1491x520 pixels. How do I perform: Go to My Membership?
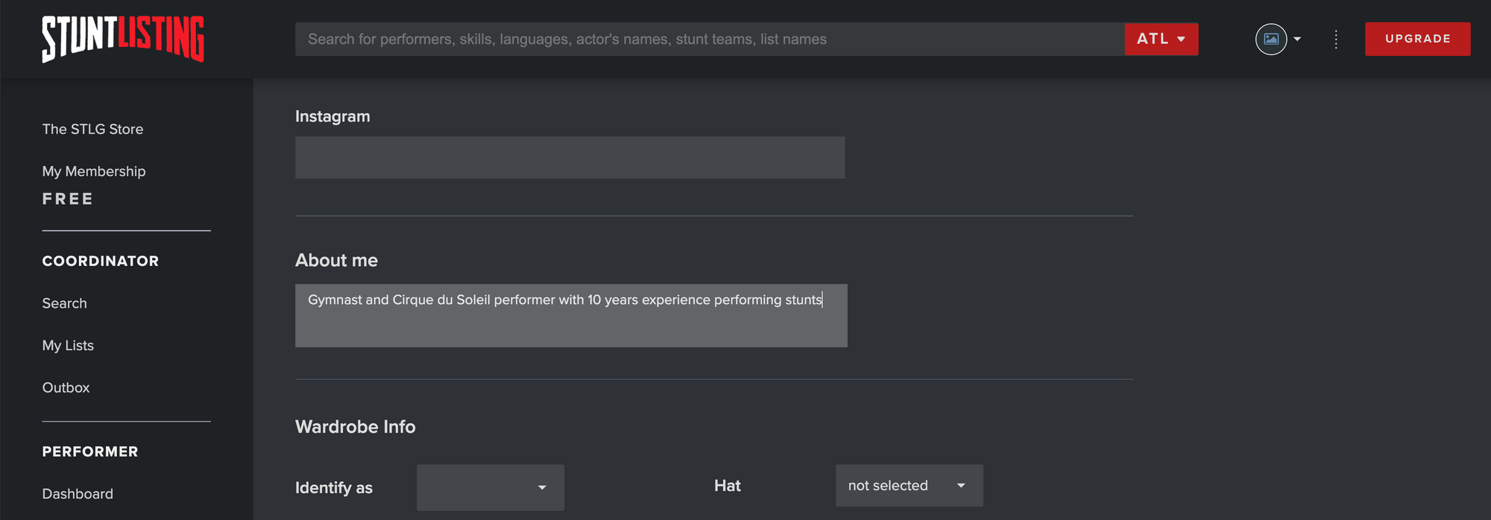(x=94, y=171)
